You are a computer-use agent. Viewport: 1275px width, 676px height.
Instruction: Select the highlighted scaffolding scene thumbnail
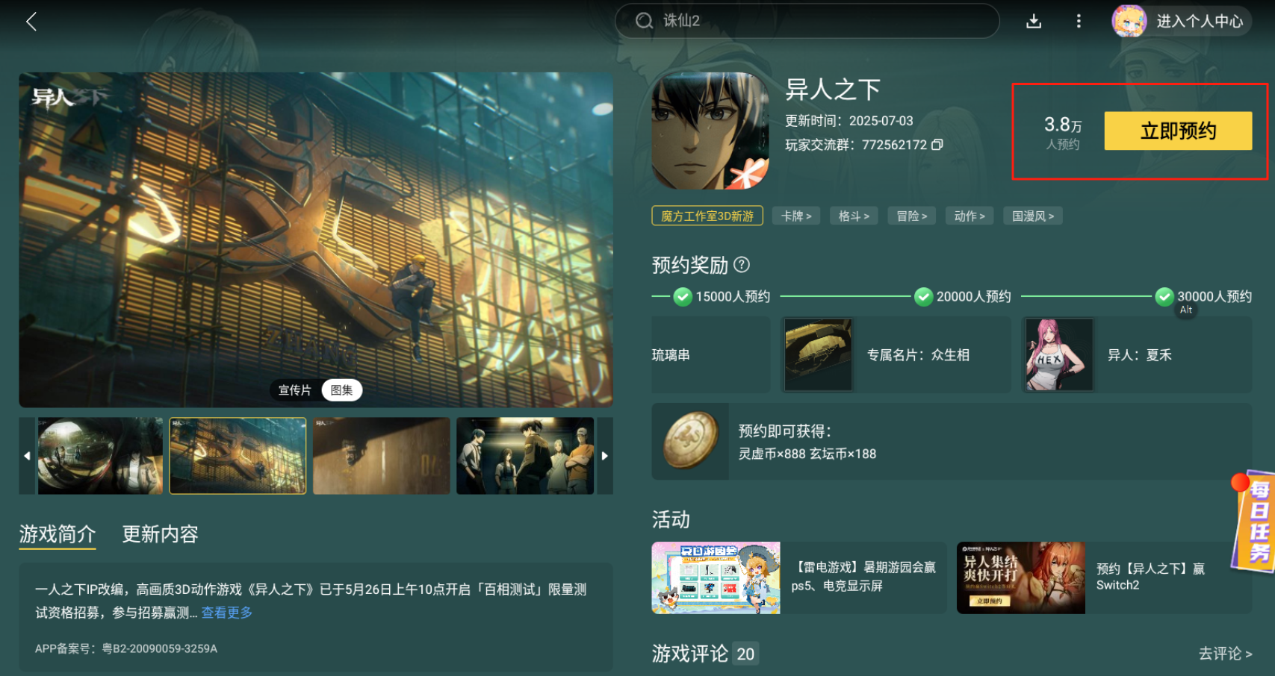[x=238, y=456]
